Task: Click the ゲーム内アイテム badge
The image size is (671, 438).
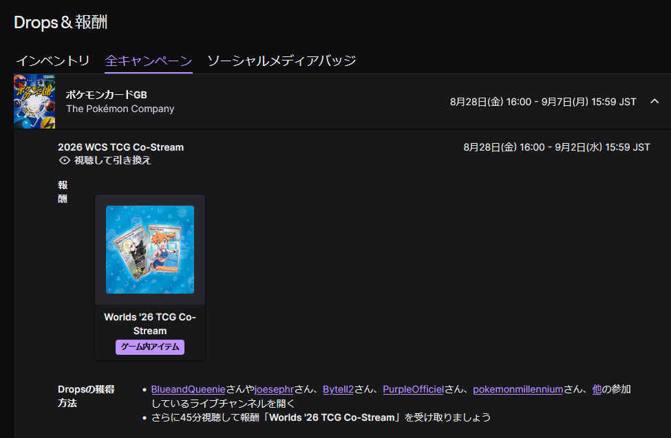Action: click(150, 347)
